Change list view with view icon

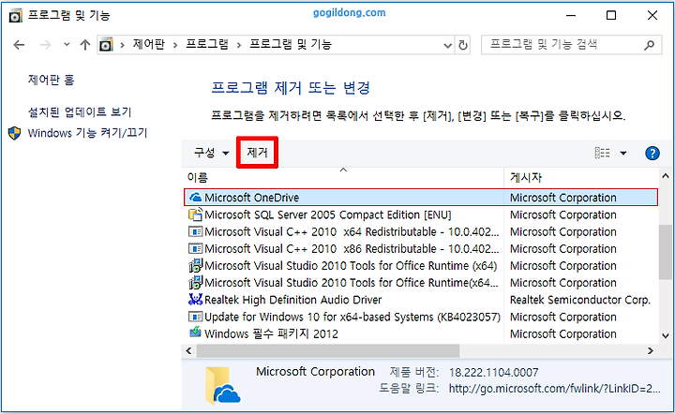pyautogui.click(x=602, y=153)
